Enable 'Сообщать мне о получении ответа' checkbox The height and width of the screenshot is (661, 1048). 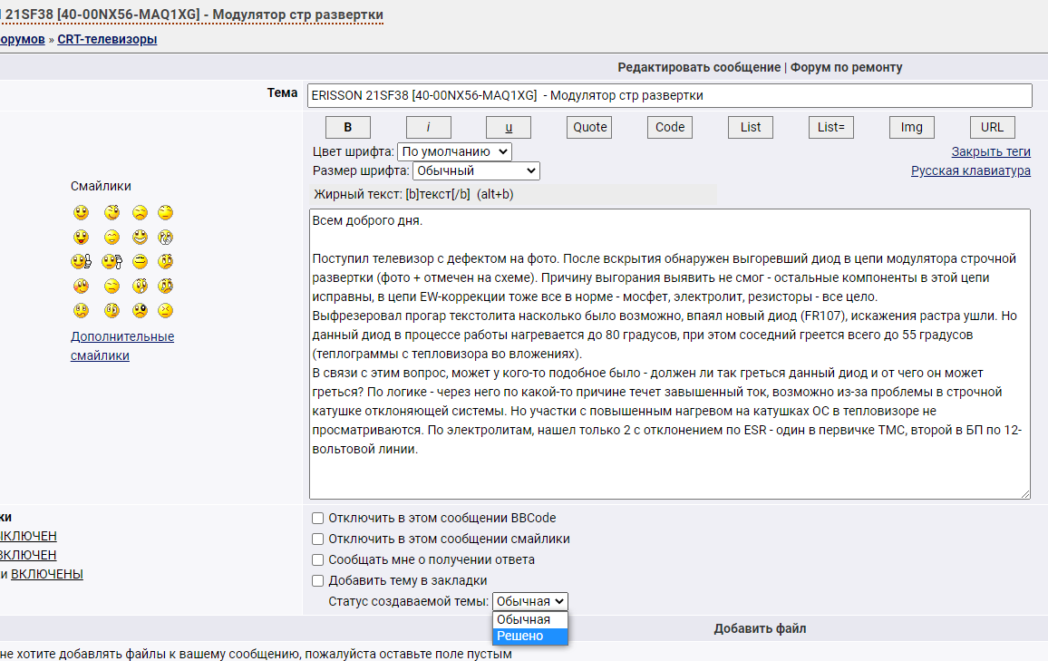[317, 560]
